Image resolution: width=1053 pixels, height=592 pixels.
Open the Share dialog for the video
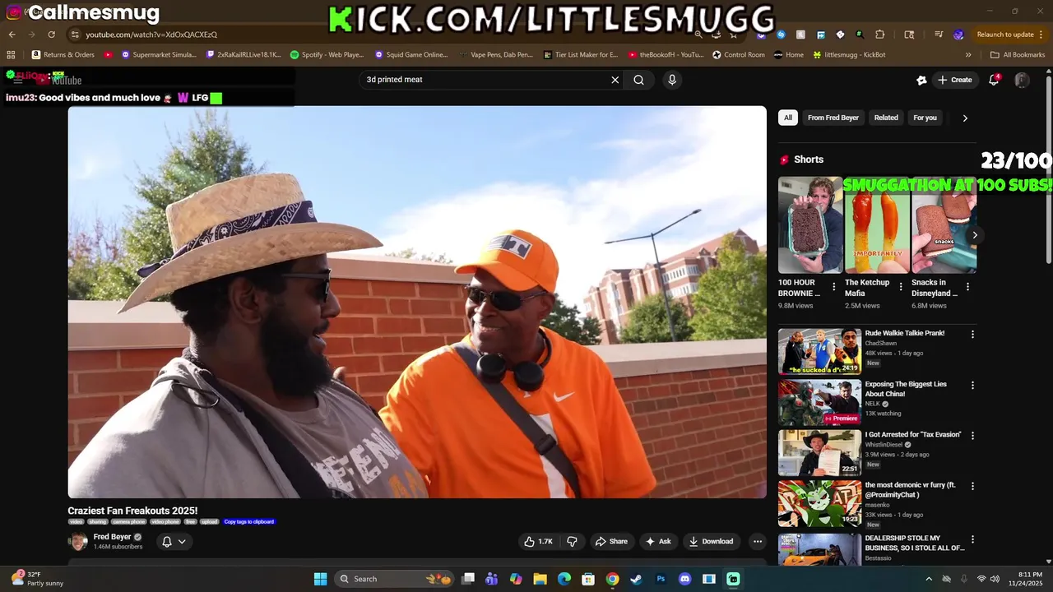611,541
